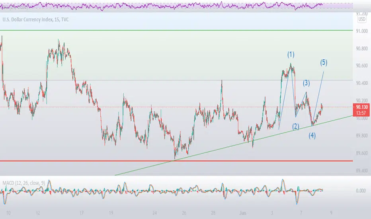Select the Elliott wave label (5)

tap(324, 63)
